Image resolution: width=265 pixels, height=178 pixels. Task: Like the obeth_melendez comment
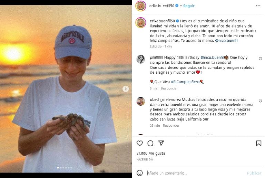tap(260, 101)
